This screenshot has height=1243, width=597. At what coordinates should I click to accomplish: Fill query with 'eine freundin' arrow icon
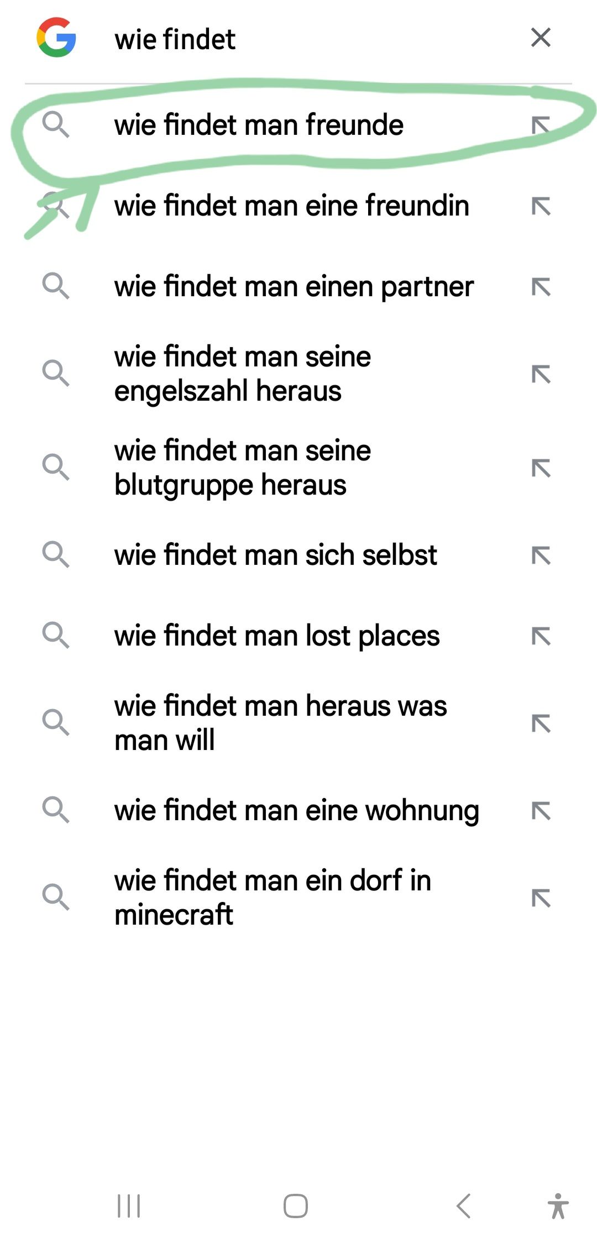tap(541, 206)
